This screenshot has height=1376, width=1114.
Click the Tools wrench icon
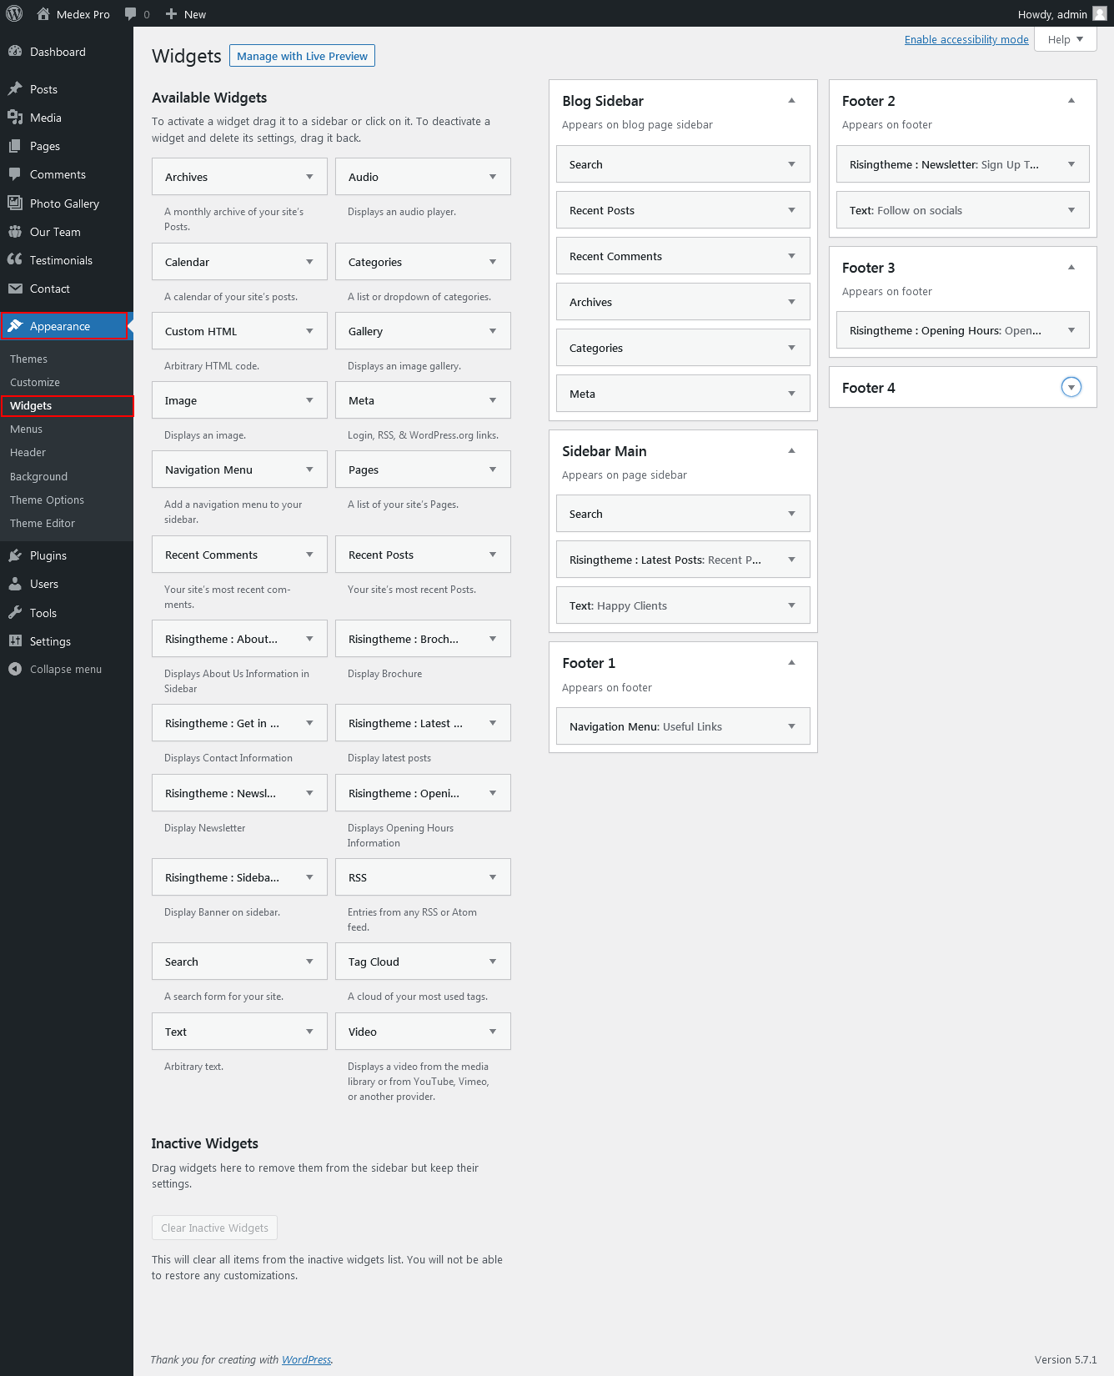pyautogui.click(x=15, y=613)
